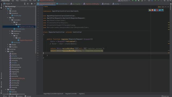Select sanctum.php in config folder
Image resolution: width=172 pixels, height=97 pixels.
pyautogui.click(x=15, y=81)
